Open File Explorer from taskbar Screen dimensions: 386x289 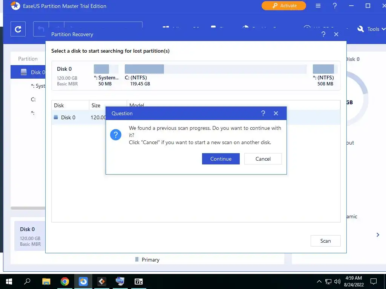[x=46, y=281]
